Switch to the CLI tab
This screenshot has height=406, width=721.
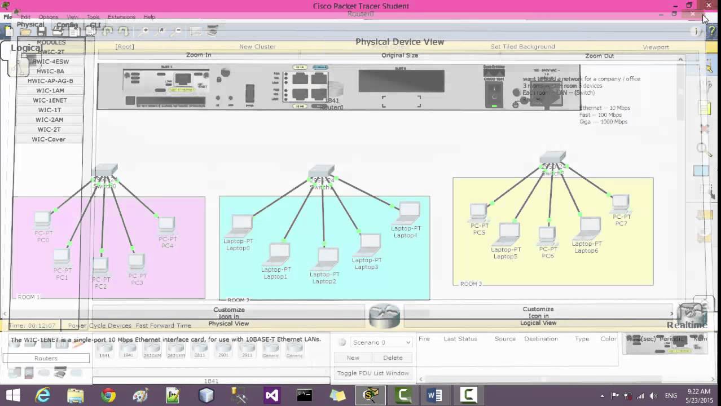point(94,25)
